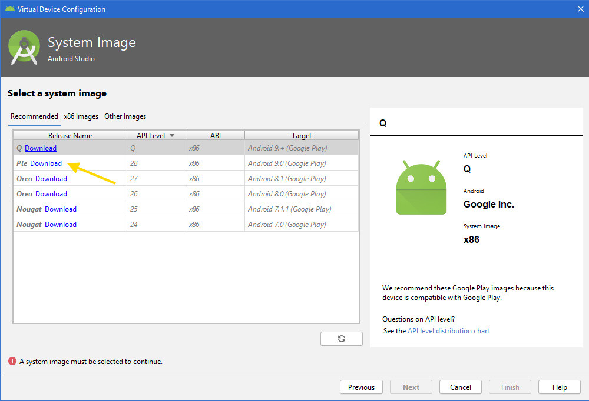Click the Previous button
The width and height of the screenshot is (589, 401).
pyautogui.click(x=361, y=387)
